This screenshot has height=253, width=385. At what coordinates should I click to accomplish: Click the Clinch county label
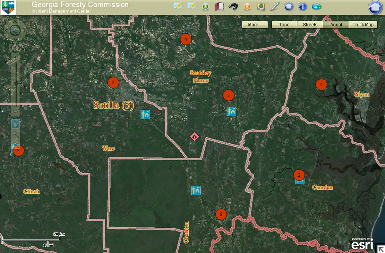tap(31, 191)
